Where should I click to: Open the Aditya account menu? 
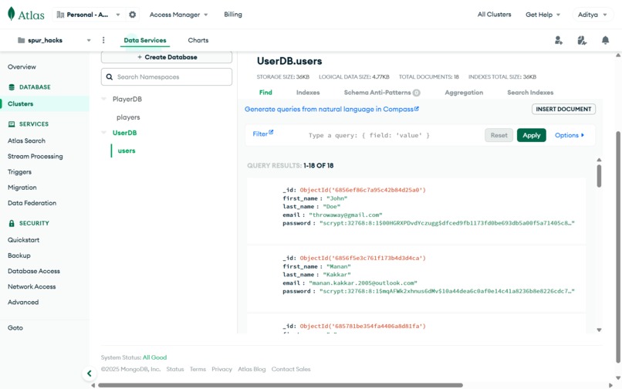coord(592,15)
